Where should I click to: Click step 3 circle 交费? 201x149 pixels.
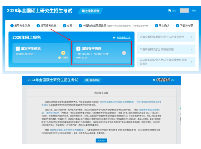(65, 26)
